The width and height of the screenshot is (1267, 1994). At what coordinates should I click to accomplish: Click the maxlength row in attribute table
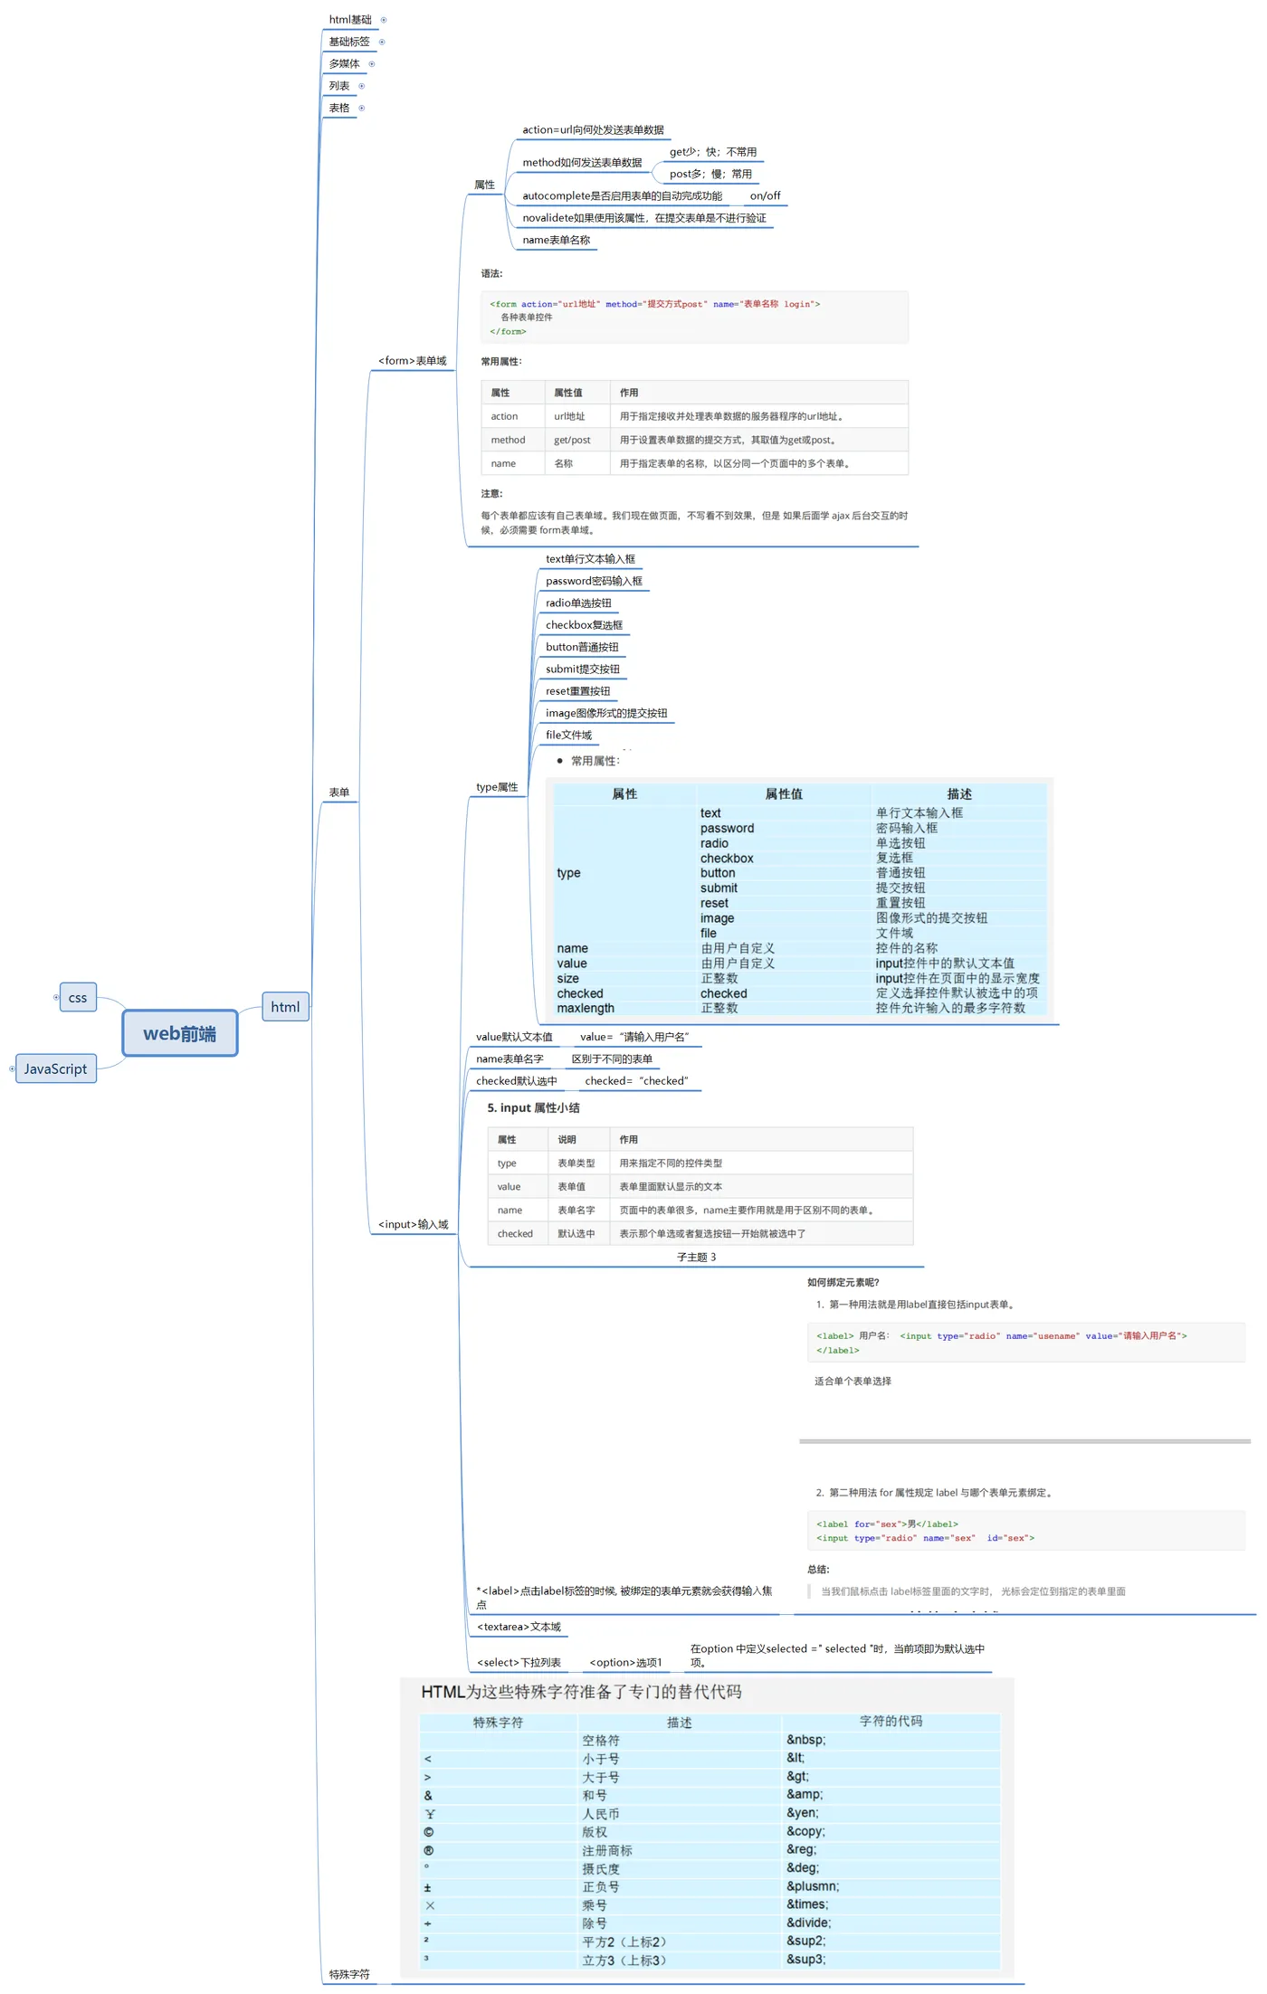(800, 1009)
